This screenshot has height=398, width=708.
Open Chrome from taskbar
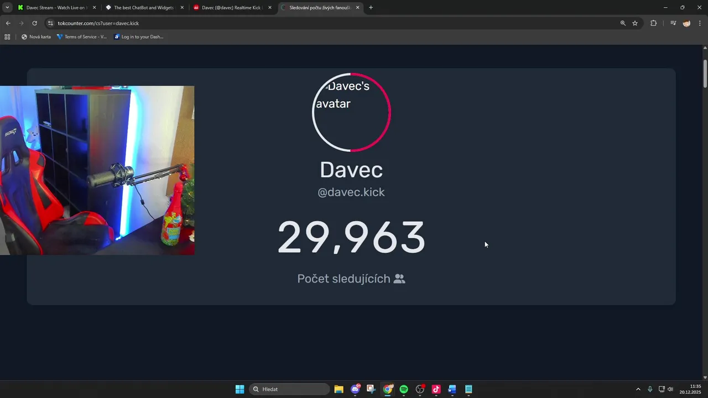(388, 389)
